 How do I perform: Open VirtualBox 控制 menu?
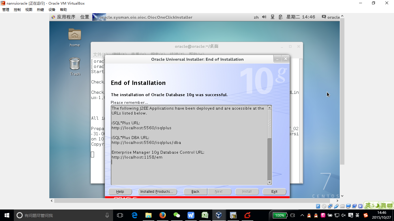17,9
